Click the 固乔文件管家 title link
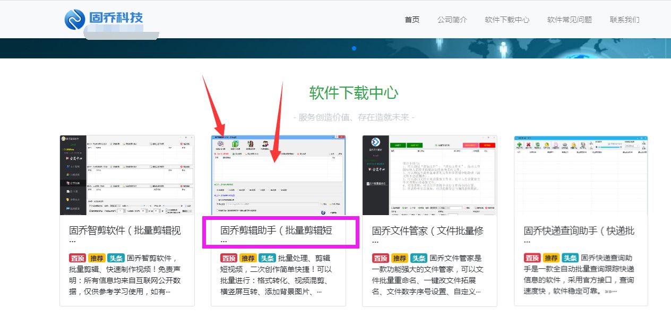Screen dimensions: 671x316 tap(428, 235)
